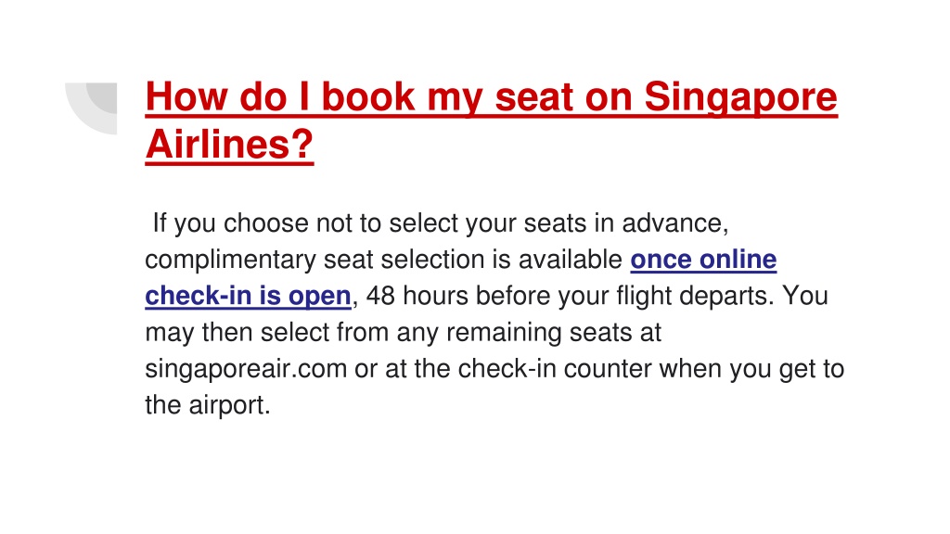Click 'Singapore' in the red title
The width and height of the screenshot is (950, 534).
coord(740,96)
